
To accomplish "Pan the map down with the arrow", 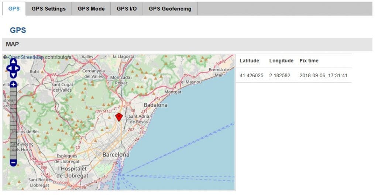I will [x=13, y=75].
